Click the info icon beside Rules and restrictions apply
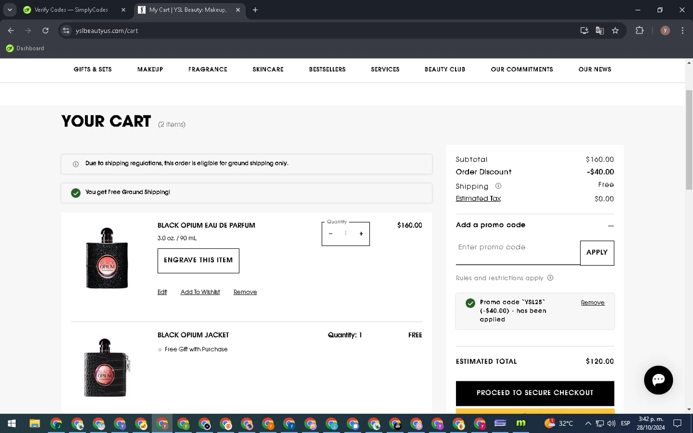Image resolution: width=693 pixels, height=433 pixels. [x=550, y=278]
